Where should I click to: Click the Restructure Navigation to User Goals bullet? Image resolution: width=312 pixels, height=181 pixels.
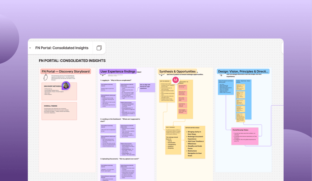click(x=194, y=153)
